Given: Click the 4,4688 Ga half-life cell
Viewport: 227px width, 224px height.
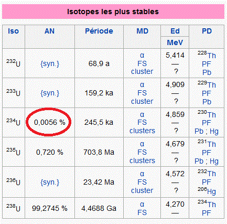Looking at the screenshot, I should [x=99, y=208].
